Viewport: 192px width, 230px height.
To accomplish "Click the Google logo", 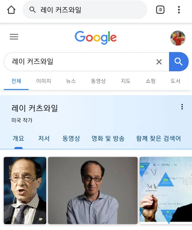I will [x=96, y=38].
